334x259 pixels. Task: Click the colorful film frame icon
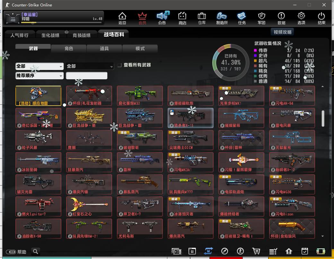click(x=321, y=251)
